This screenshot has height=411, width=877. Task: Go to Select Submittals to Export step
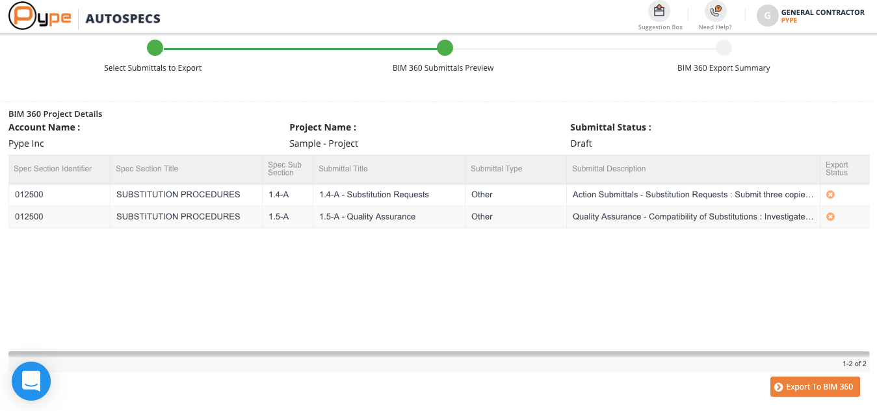coord(154,48)
